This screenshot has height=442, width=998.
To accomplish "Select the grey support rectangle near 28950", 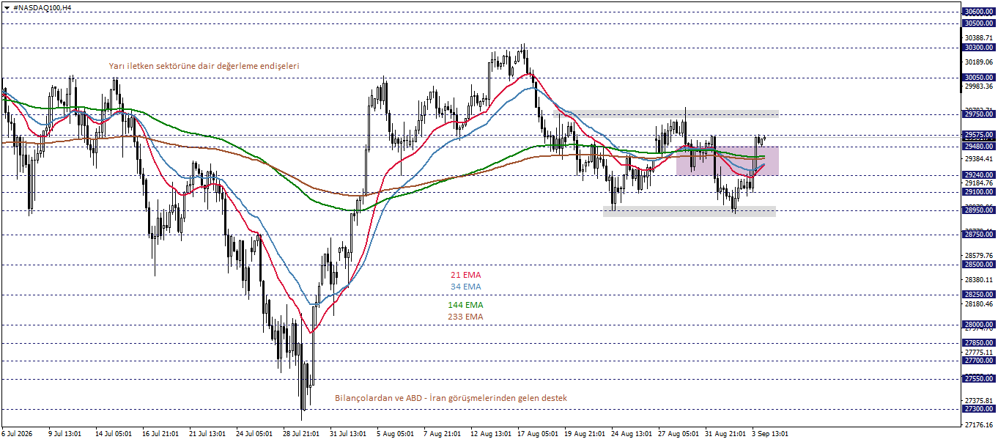I will coord(689,211).
